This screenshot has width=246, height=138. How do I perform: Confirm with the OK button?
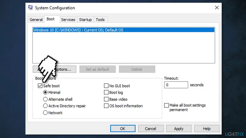[123, 129]
